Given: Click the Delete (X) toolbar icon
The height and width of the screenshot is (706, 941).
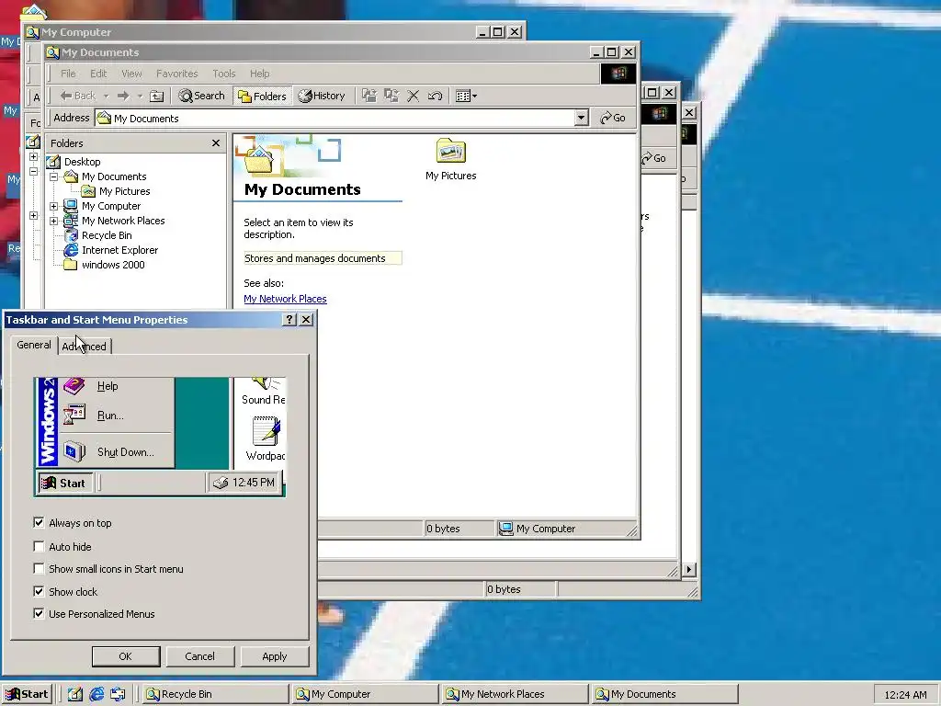Looking at the screenshot, I should tap(413, 96).
